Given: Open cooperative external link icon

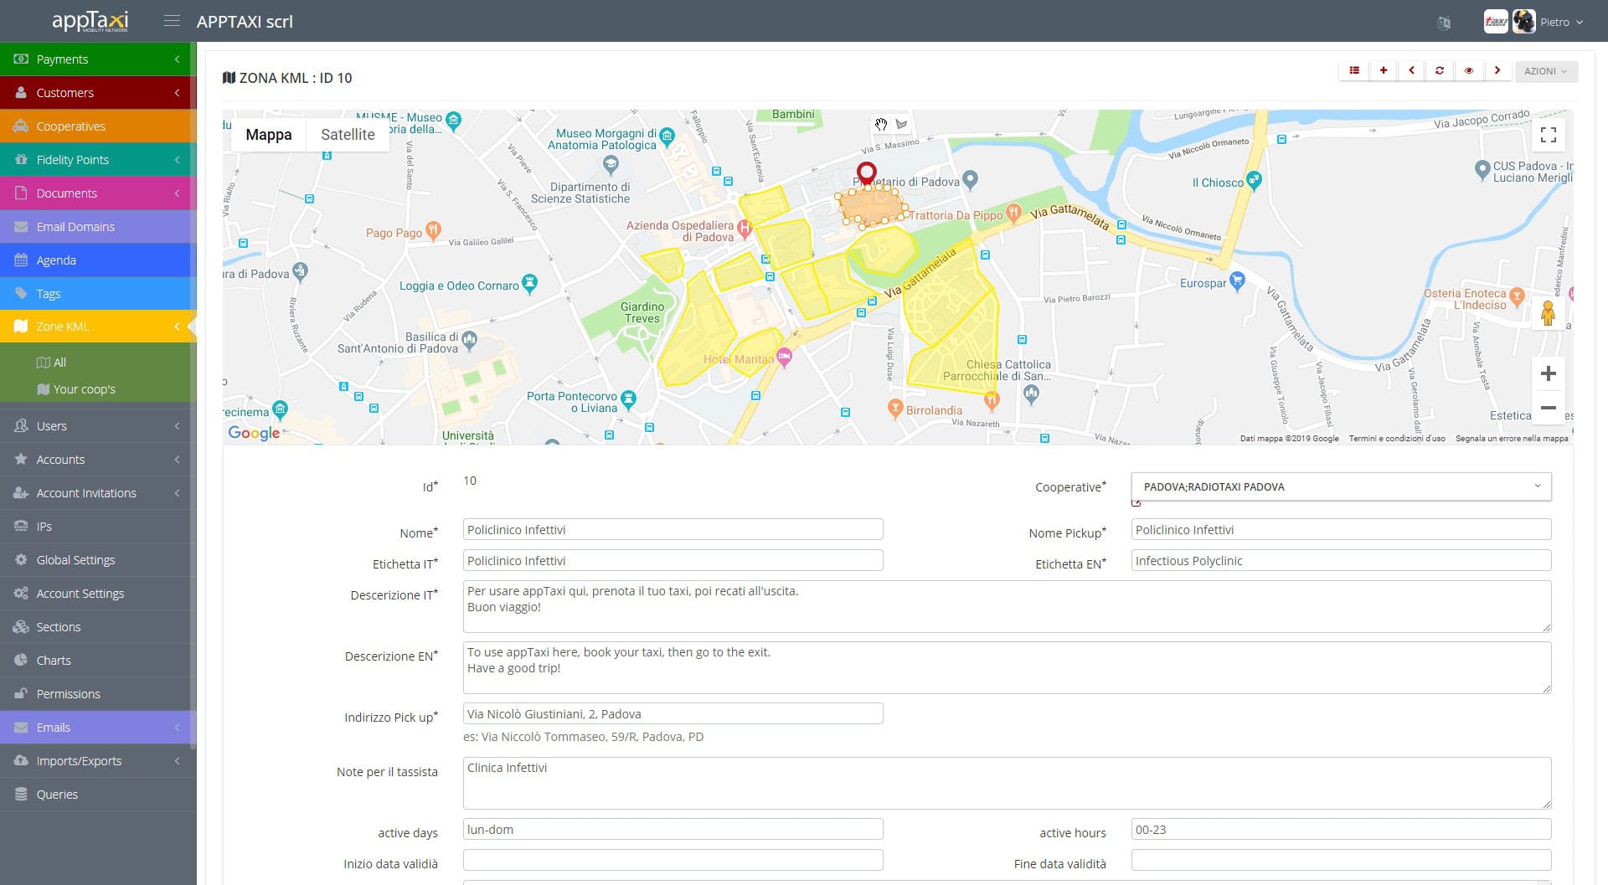Looking at the screenshot, I should click(1136, 503).
